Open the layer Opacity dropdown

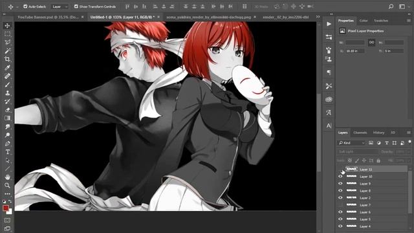click(402, 152)
